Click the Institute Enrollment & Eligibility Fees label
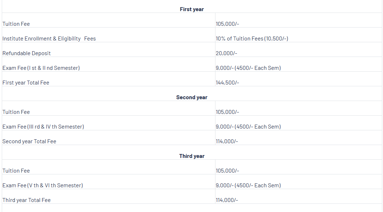383x212 pixels. click(49, 39)
